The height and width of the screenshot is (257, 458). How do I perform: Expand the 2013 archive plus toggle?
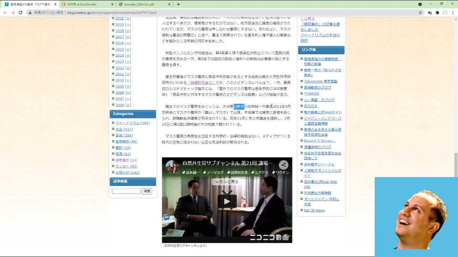(x=128, y=61)
